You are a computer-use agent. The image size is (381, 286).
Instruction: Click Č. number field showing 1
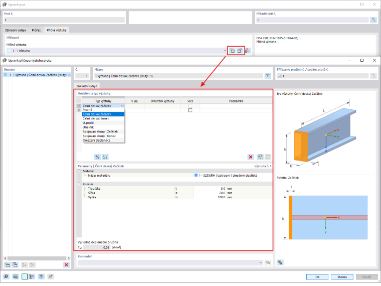(82, 76)
